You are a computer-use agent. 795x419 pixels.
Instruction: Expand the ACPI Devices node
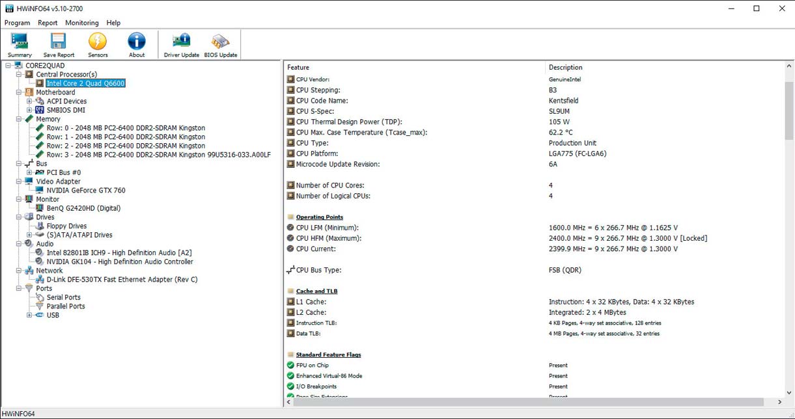[x=29, y=101]
